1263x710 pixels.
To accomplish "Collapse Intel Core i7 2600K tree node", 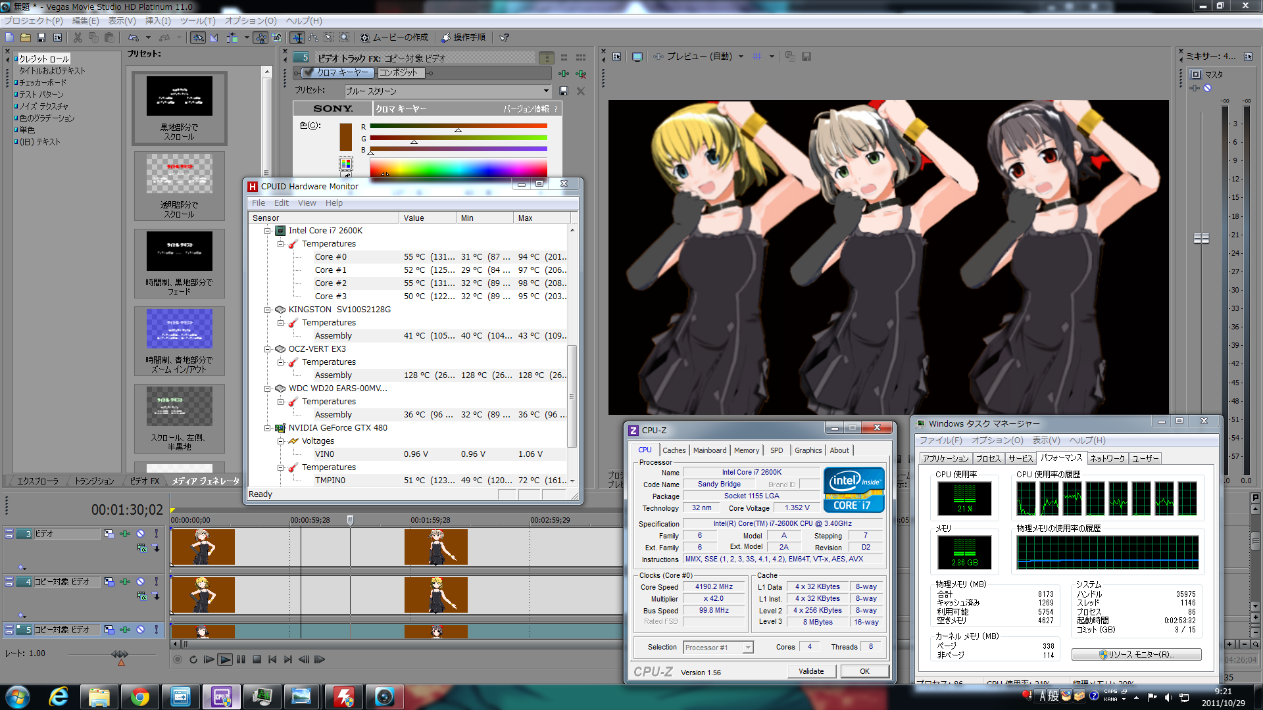I will (268, 231).
